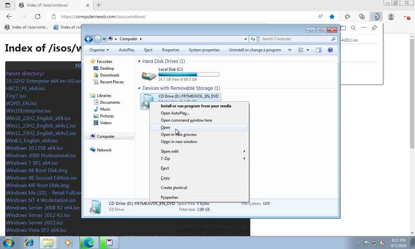The height and width of the screenshot is (249, 415).
Task: Select Downloads in the navigation pane
Action: [110, 75]
